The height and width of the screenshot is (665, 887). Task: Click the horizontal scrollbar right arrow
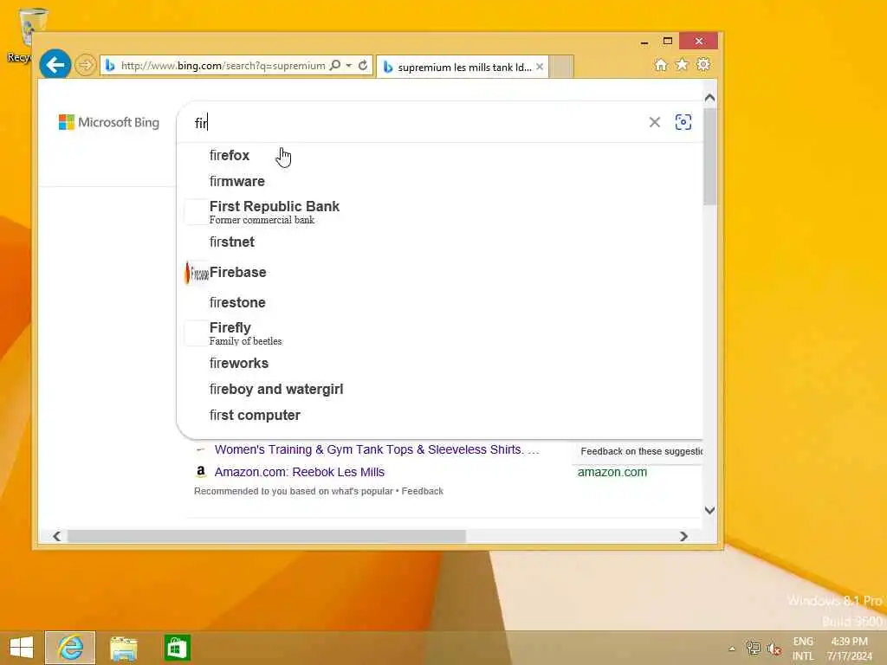click(683, 536)
